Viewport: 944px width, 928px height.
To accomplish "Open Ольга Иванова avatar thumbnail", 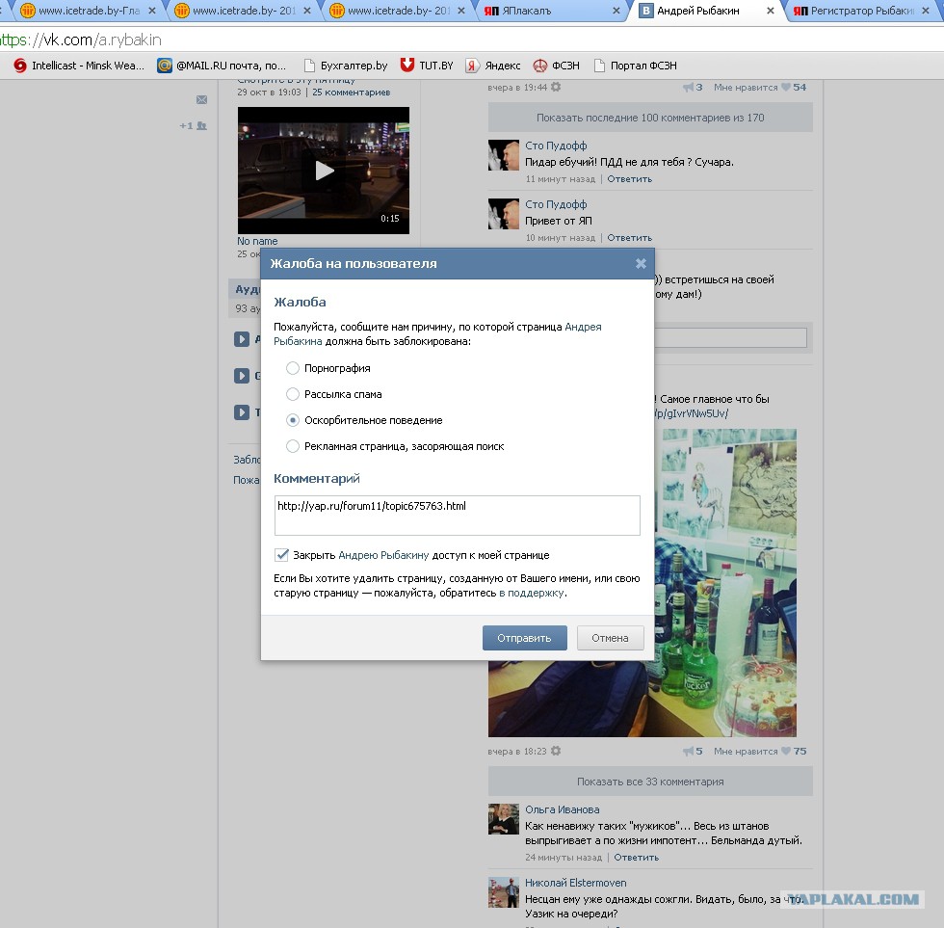I will (503, 819).
